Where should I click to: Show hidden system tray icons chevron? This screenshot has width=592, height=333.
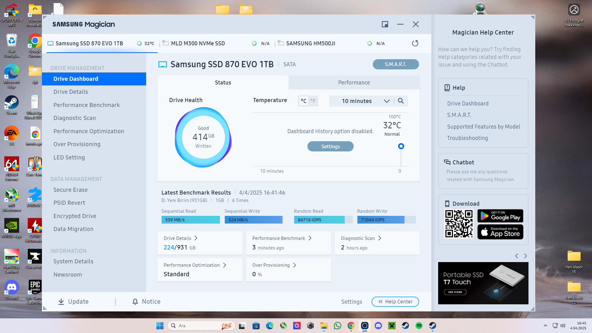tap(545, 326)
